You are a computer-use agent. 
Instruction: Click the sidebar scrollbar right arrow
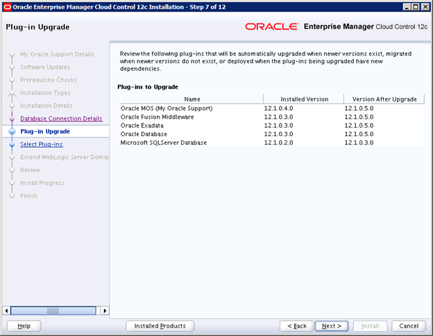[x=105, y=310]
